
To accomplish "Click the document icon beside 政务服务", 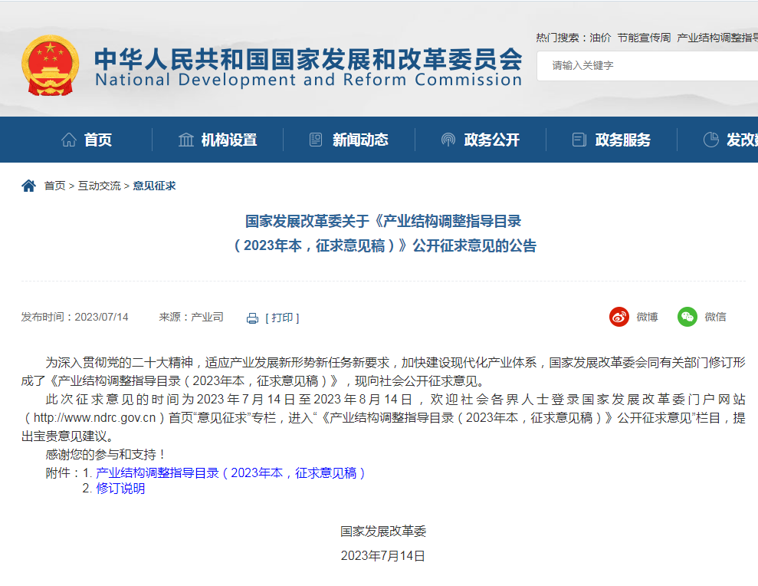I will (579, 140).
